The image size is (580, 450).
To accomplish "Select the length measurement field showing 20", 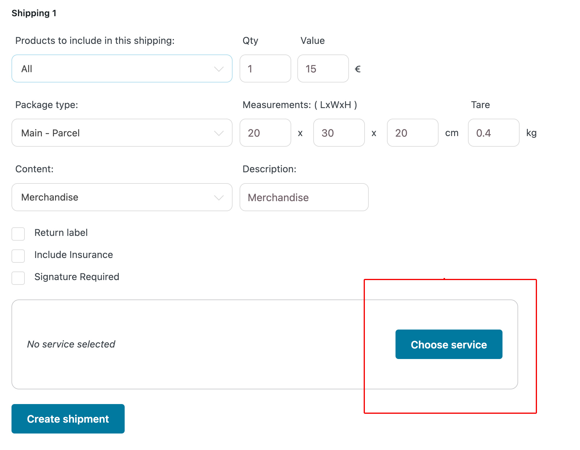I will pyautogui.click(x=265, y=133).
